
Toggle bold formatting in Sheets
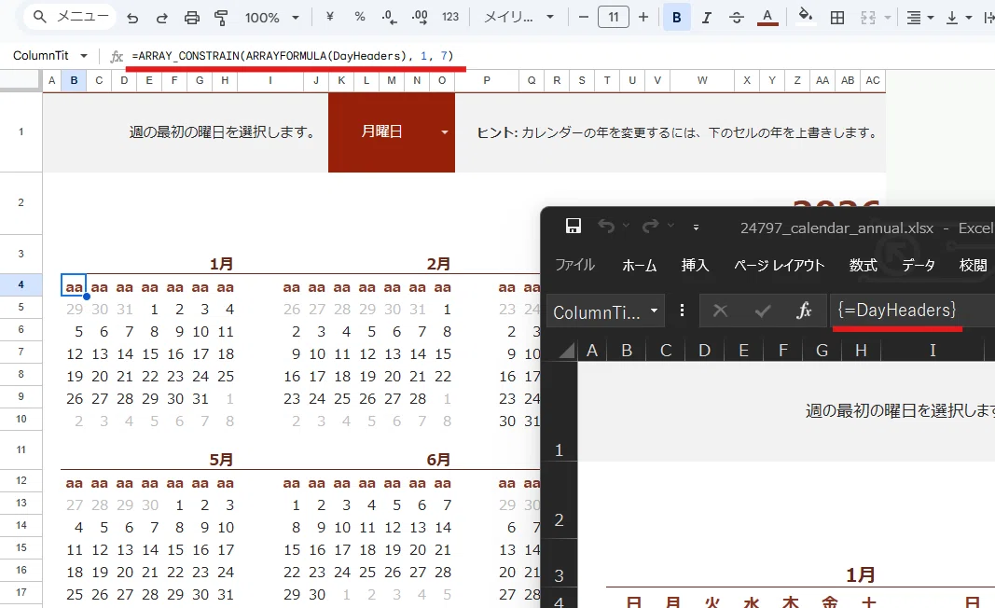click(x=676, y=17)
